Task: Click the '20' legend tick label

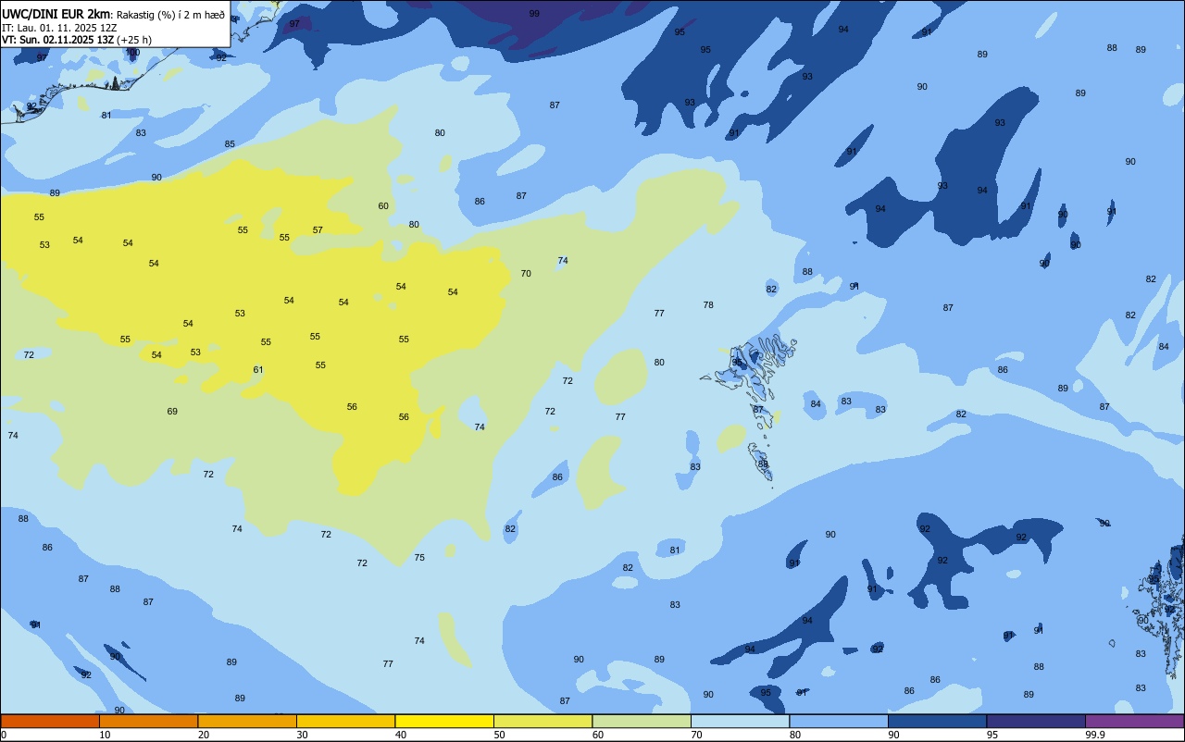Action: (x=203, y=735)
